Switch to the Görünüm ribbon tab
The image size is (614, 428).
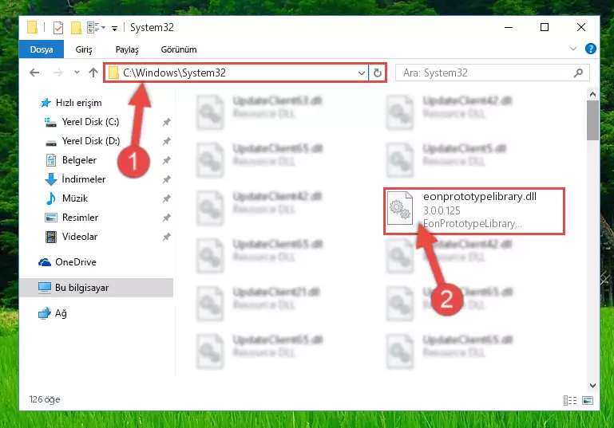click(x=179, y=49)
